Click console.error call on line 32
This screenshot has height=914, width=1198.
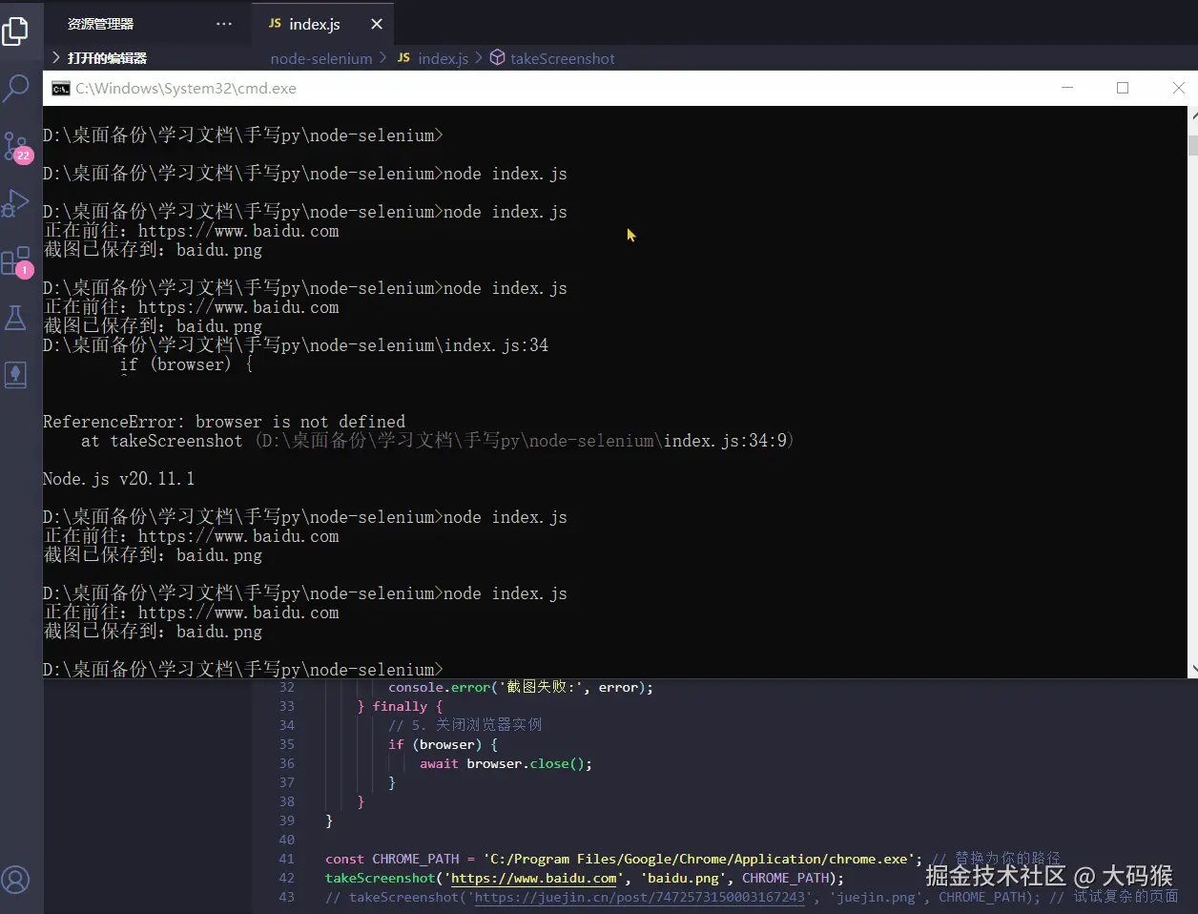point(439,687)
